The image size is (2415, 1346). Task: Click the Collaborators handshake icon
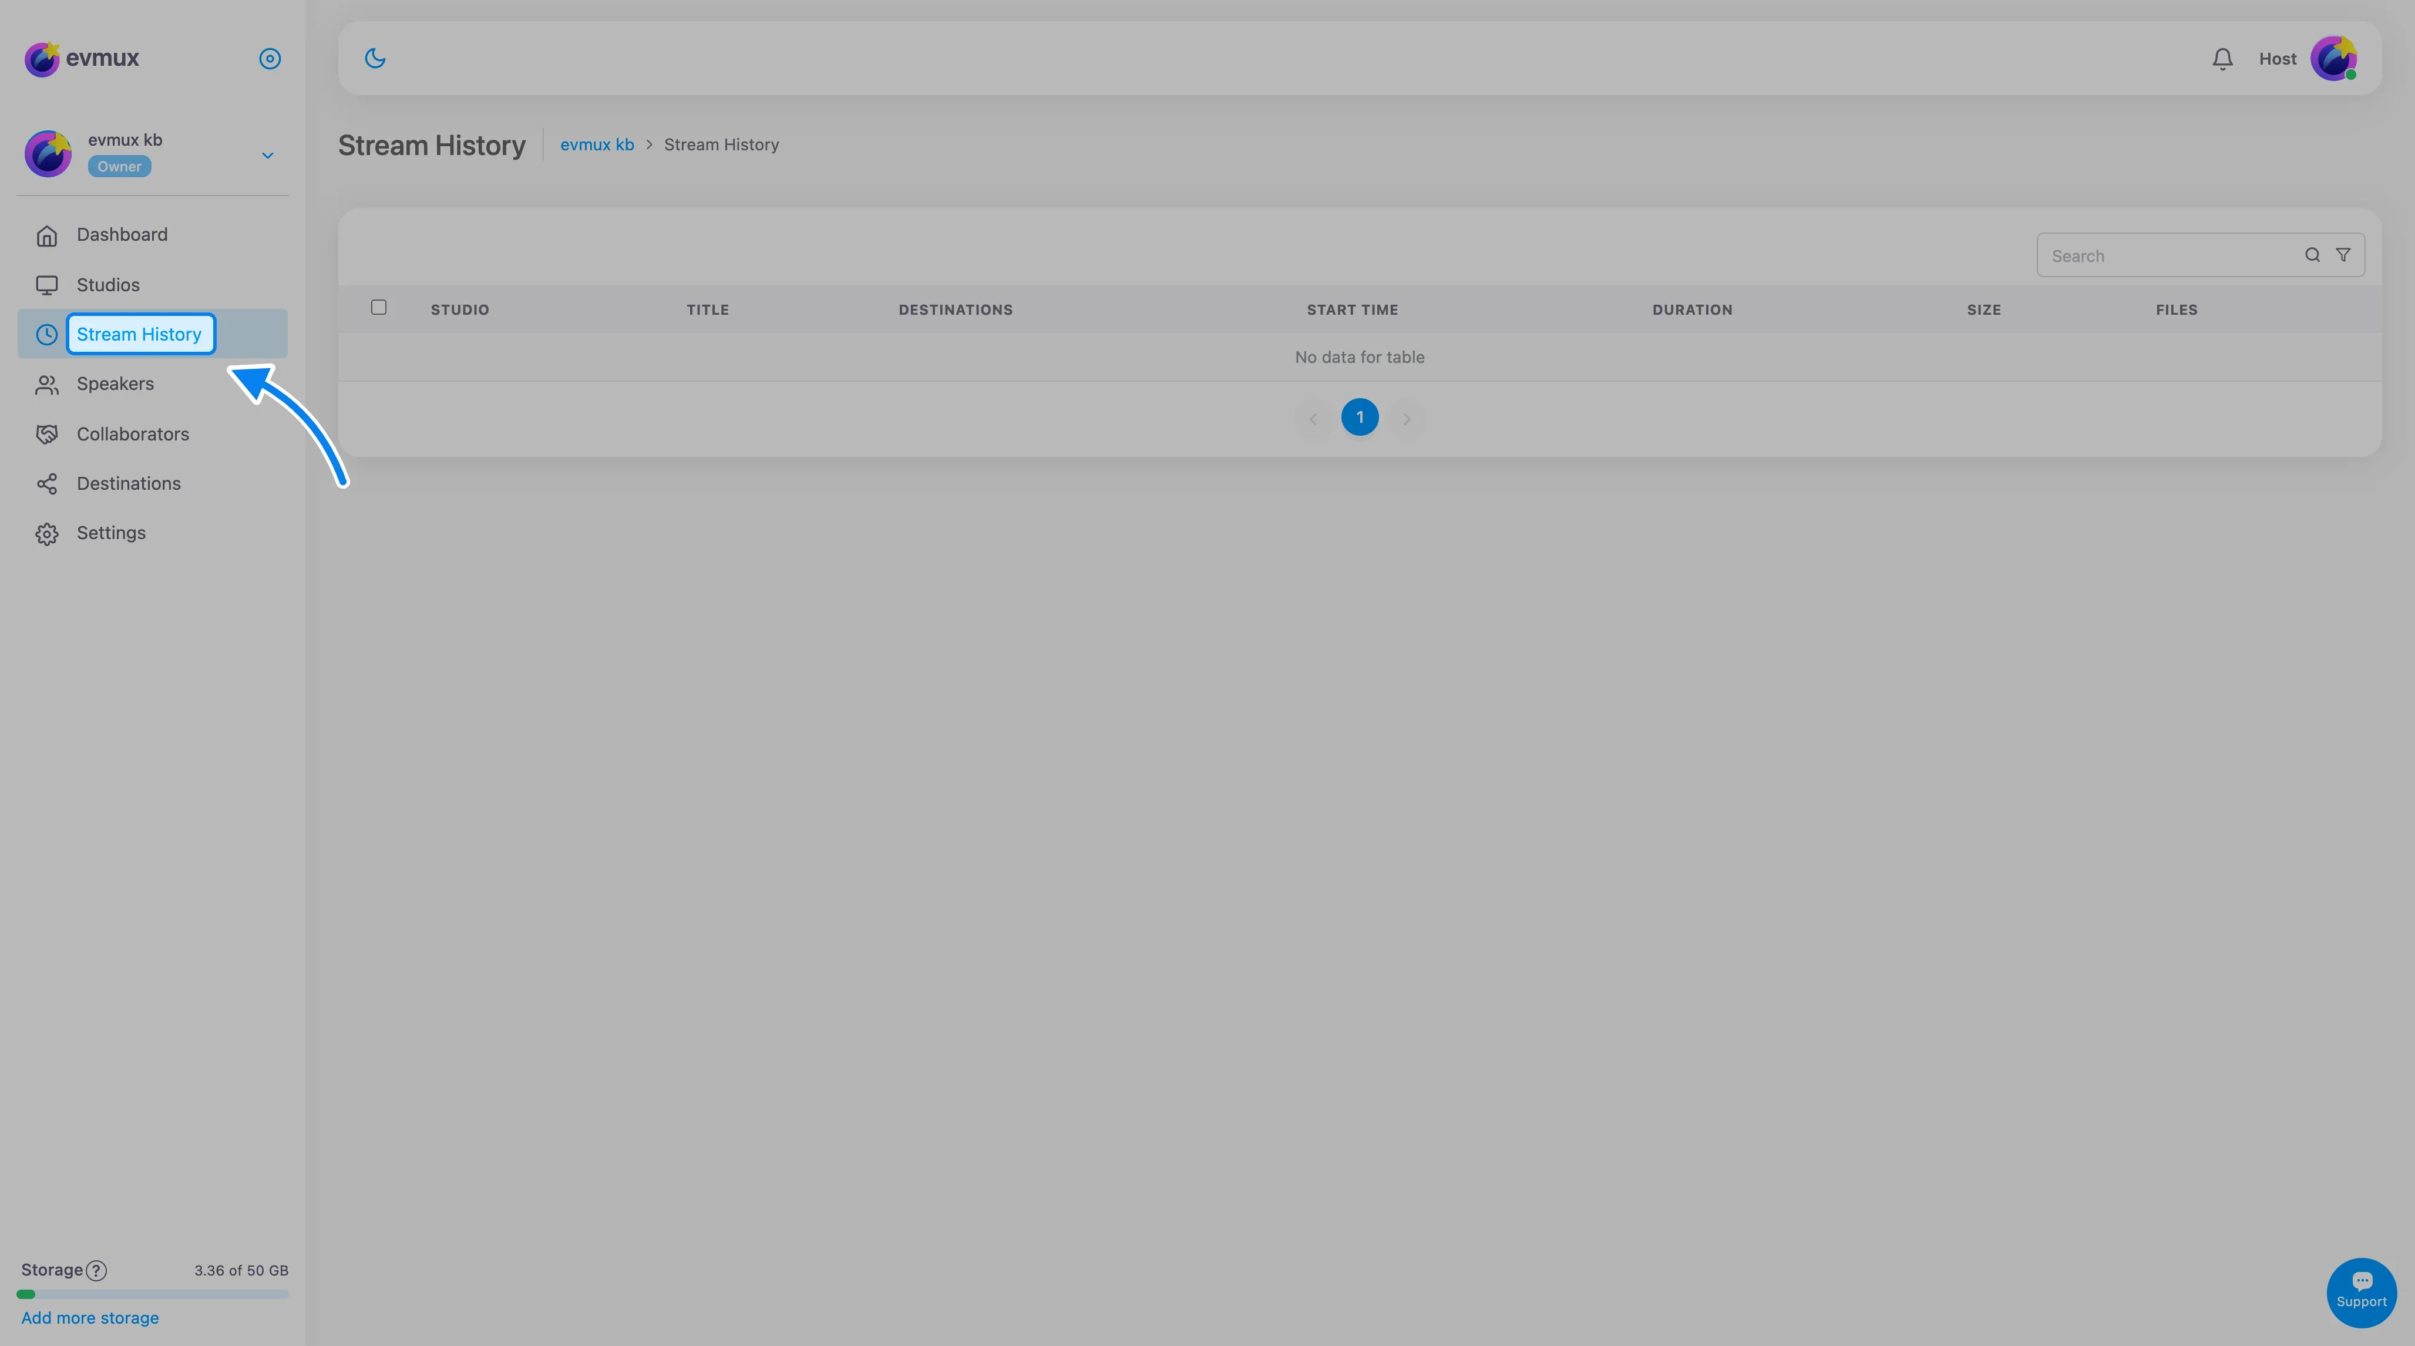pyautogui.click(x=47, y=434)
